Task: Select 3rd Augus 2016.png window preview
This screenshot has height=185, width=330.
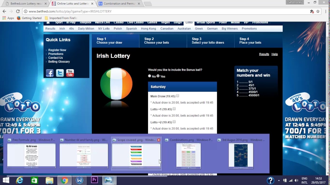Action: 241,153
